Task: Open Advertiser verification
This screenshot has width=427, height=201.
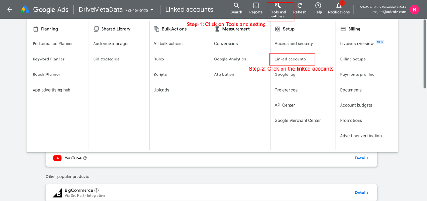Action: (x=361, y=136)
